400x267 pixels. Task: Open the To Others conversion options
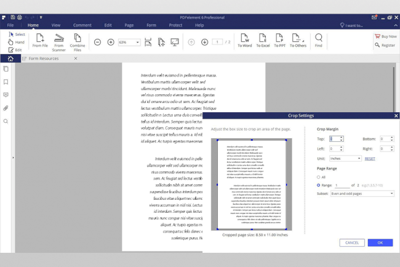click(x=298, y=40)
